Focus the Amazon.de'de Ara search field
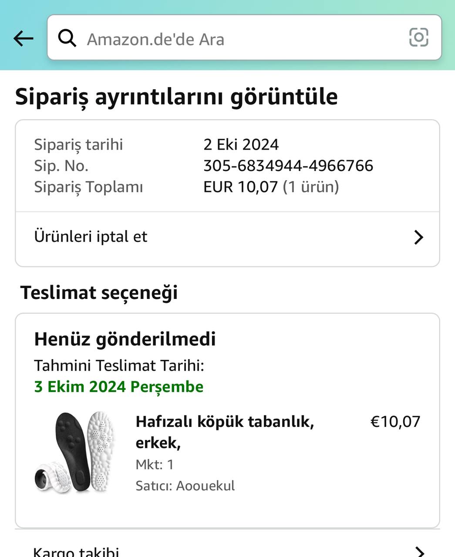The width and height of the screenshot is (455, 557). click(x=235, y=39)
